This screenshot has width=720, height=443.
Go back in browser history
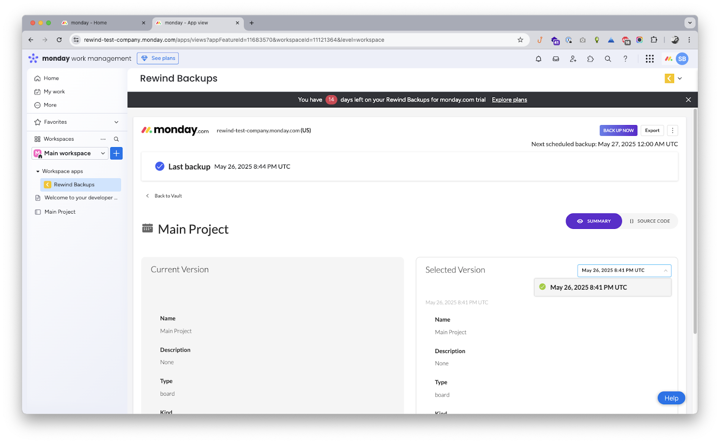pyautogui.click(x=31, y=40)
